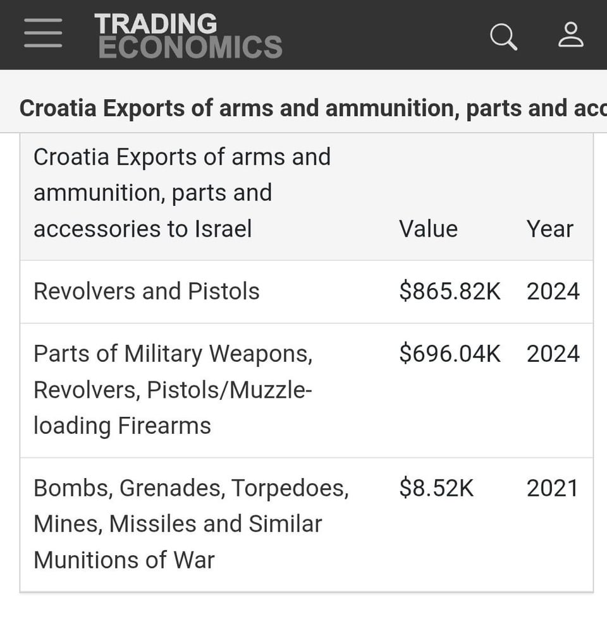Click the table title cell mentioning Israel
Screen dimensions: 607x617
(182, 193)
